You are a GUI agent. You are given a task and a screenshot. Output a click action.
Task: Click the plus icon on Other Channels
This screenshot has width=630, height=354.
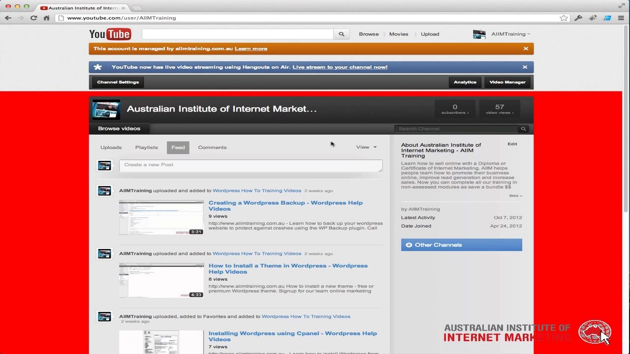click(409, 245)
